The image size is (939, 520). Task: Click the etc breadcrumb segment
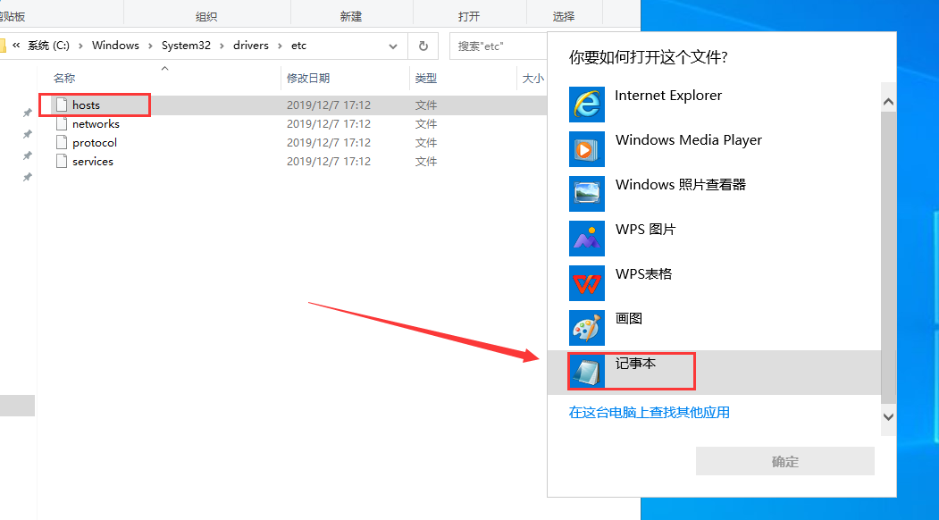[x=298, y=46]
